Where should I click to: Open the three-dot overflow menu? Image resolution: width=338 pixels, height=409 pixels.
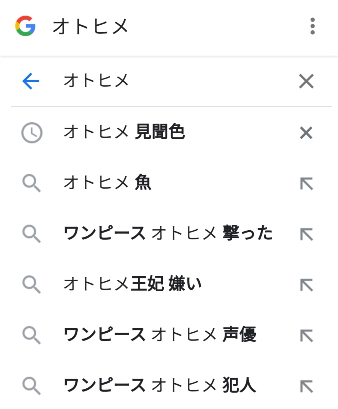click(x=312, y=26)
